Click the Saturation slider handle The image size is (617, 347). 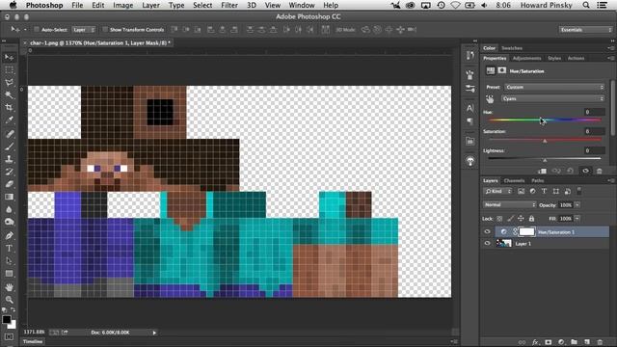pyautogui.click(x=545, y=141)
